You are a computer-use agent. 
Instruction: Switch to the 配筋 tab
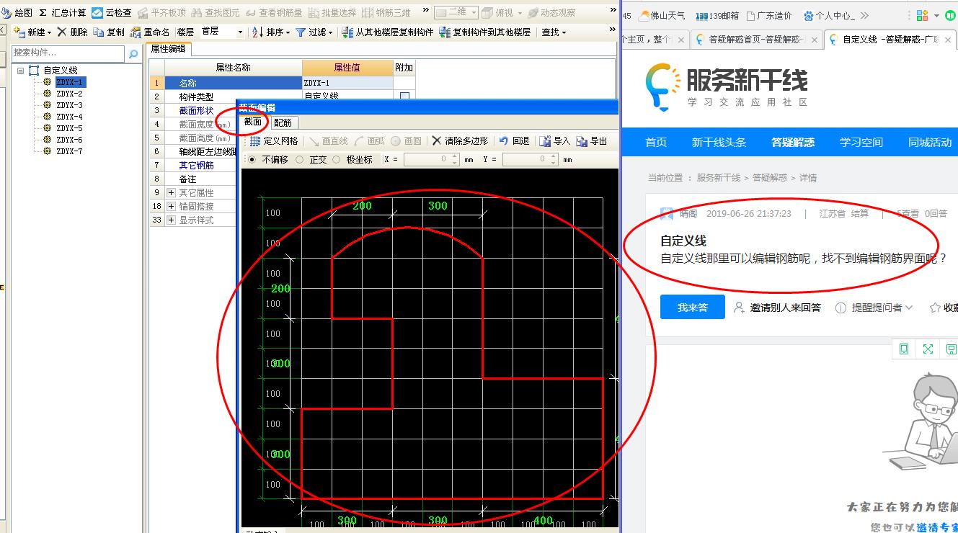tap(283, 122)
